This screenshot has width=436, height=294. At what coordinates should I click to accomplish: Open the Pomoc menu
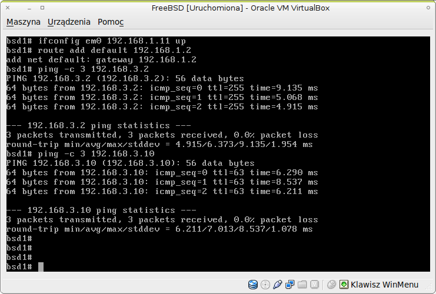click(111, 22)
